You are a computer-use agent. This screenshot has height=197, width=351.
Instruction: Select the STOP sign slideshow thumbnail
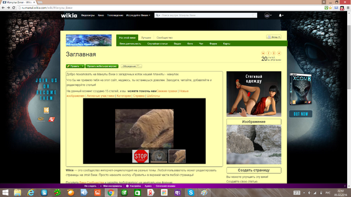(x=140, y=156)
